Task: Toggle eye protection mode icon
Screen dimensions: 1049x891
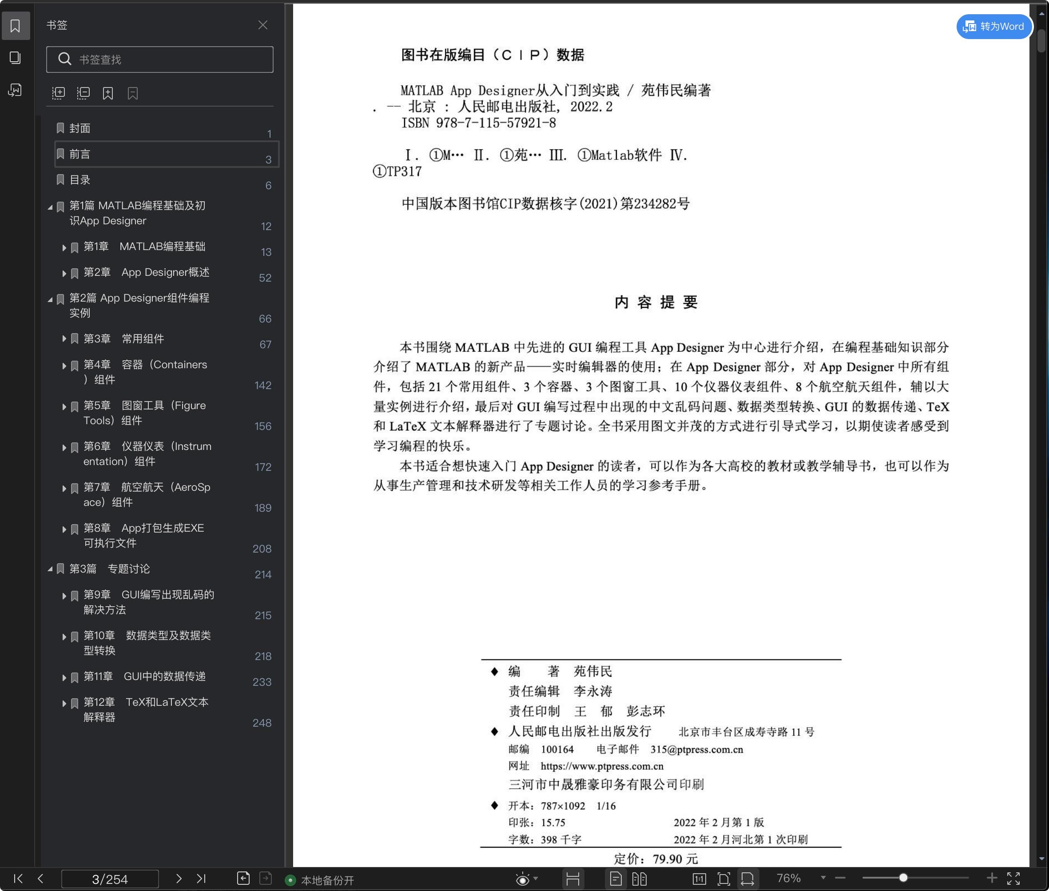Action: (522, 879)
